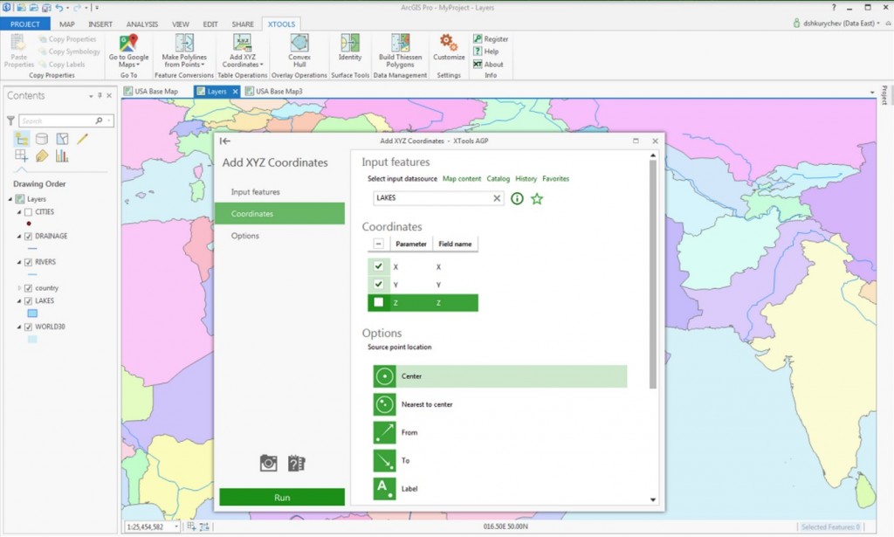The image size is (894, 537).
Task: Click the Register icon in Info group
Action: [478, 38]
